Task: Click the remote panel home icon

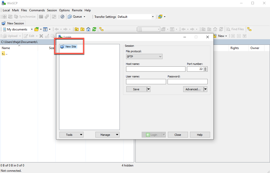Action: click(215, 29)
